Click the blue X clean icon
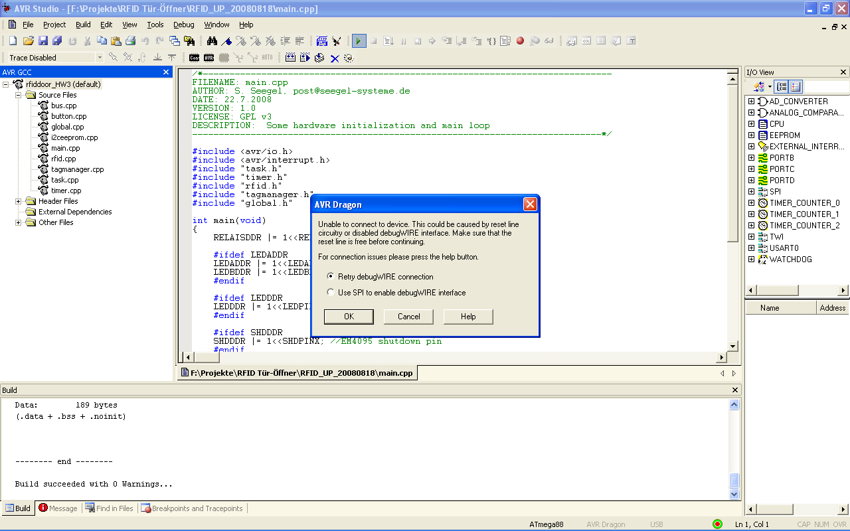The image size is (850, 531). [x=335, y=58]
